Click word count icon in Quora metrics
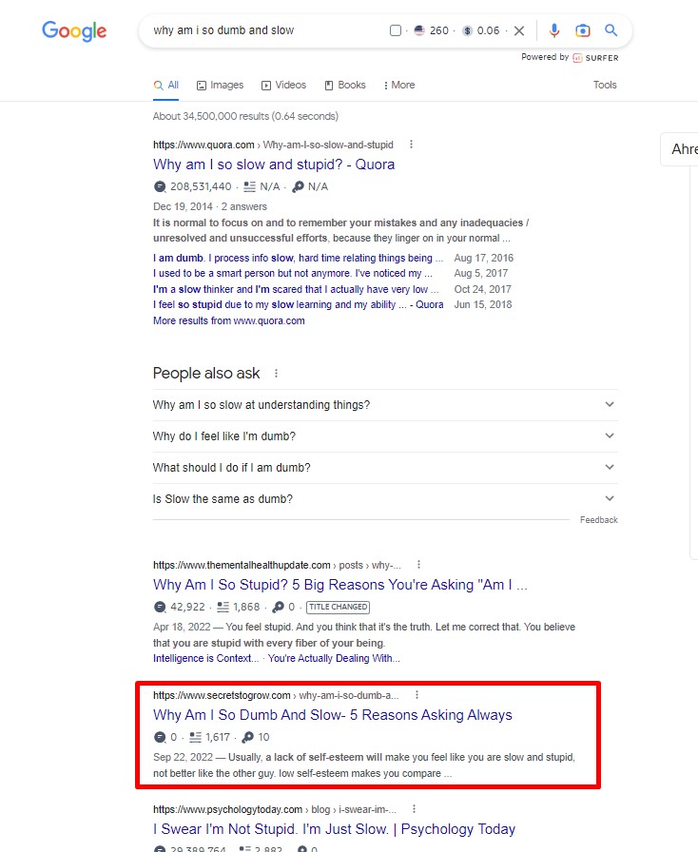698x852 pixels. click(x=249, y=187)
